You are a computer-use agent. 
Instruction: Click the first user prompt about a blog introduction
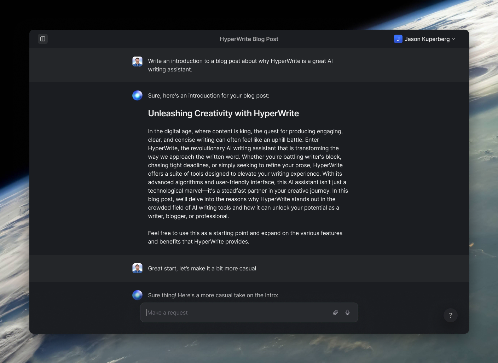240,65
